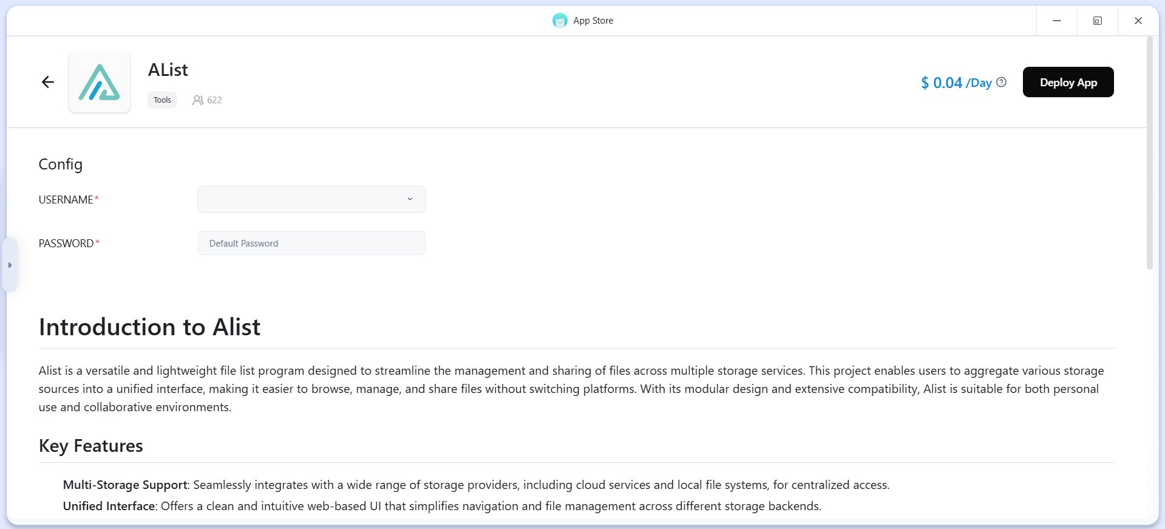Click the AList app title
This screenshot has height=529, width=1165.
click(x=168, y=70)
